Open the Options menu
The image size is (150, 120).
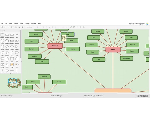click(x=34, y=23)
